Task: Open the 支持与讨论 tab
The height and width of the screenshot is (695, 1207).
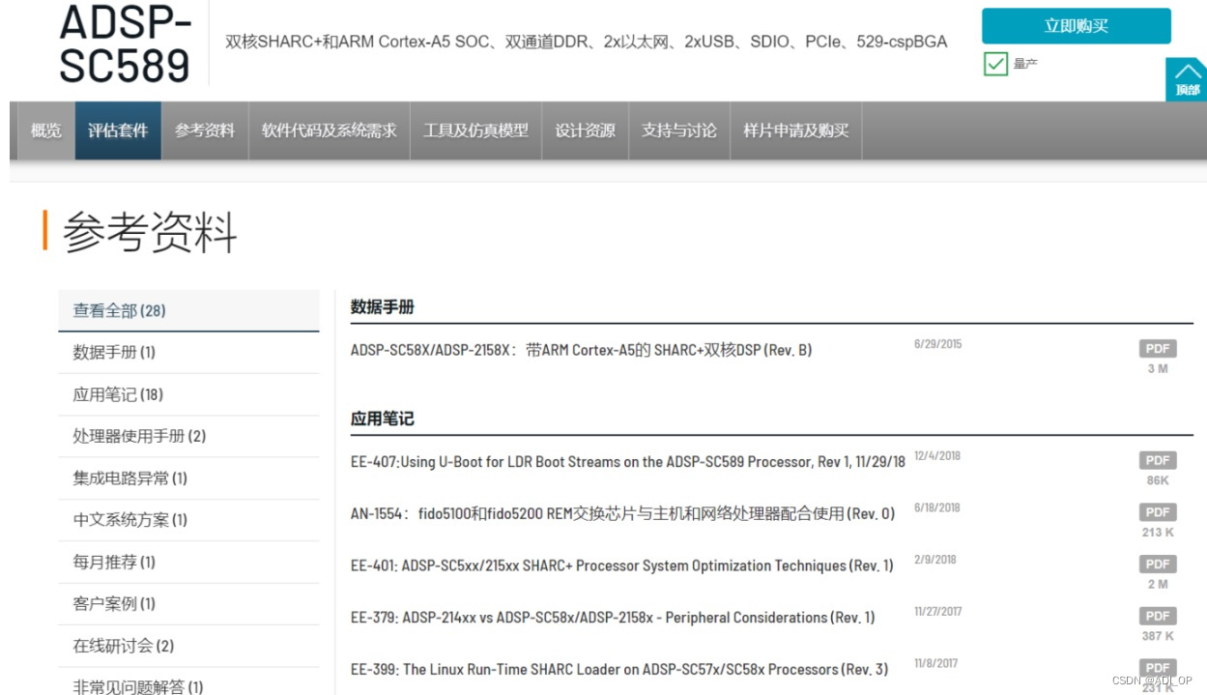Action: click(x=679, y=130)
